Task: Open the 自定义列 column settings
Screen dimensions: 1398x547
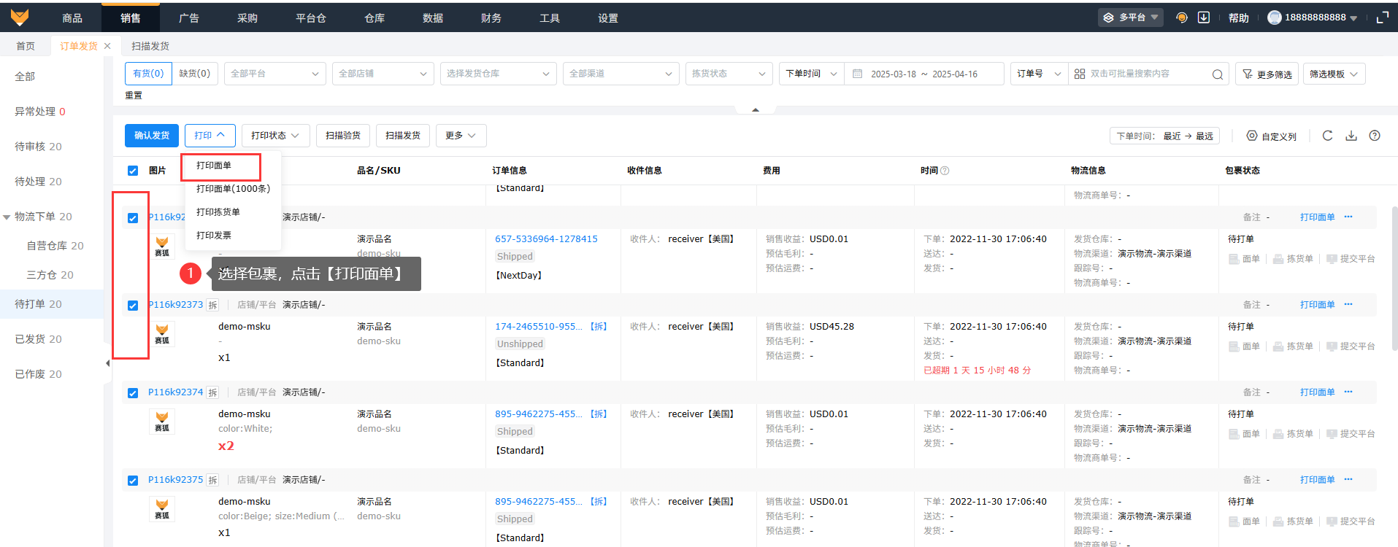Action: pos(1271,136)
